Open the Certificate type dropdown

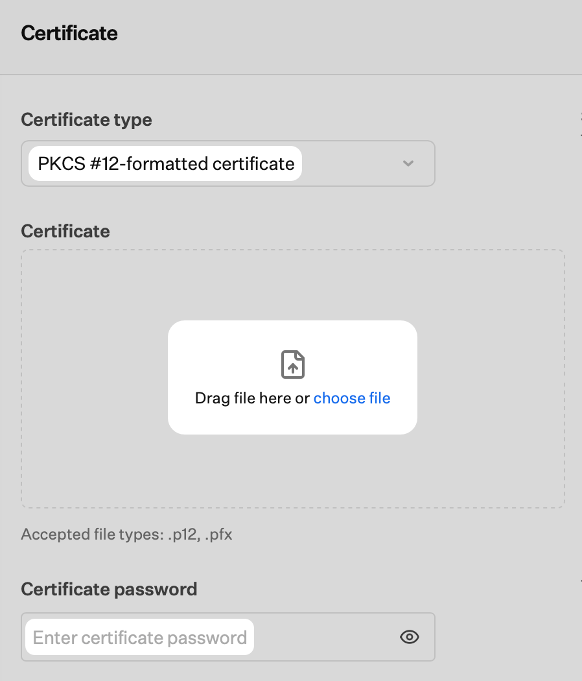[x=228, y=163]
